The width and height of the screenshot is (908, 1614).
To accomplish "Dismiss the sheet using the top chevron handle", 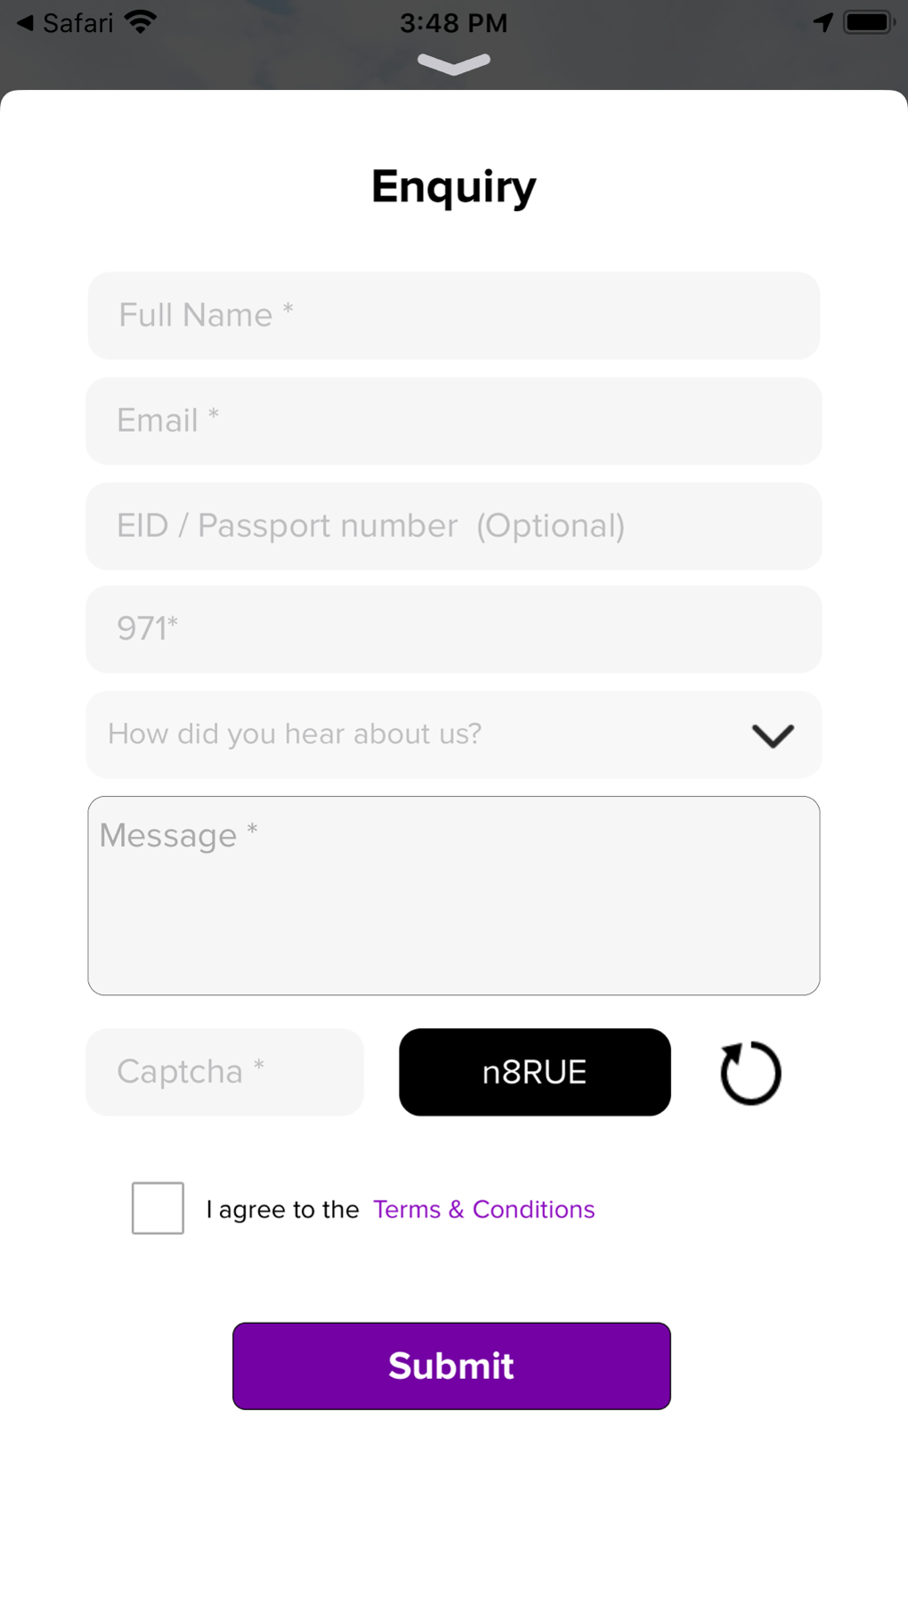I will pos(454,64).
